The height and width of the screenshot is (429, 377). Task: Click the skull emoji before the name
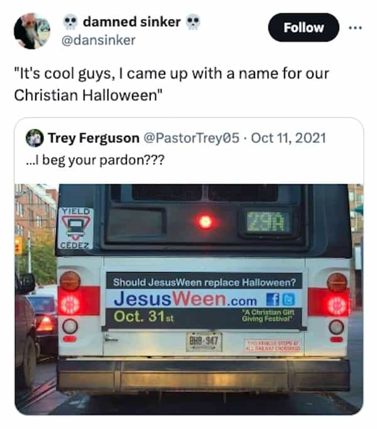point(70,22)
